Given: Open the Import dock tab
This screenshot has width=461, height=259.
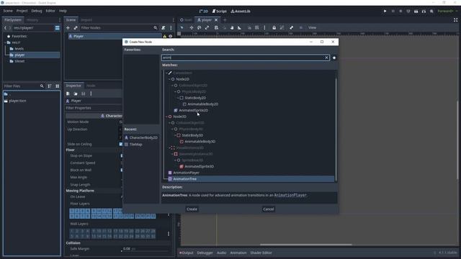Looking at the screenshot, I should click(86, 20).
